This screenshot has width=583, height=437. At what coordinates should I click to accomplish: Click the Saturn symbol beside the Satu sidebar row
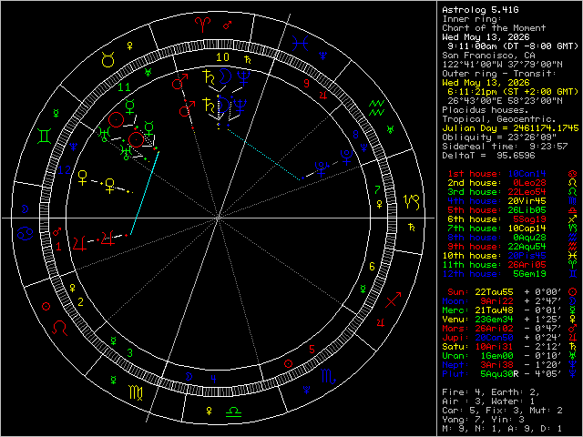tap(573, 347)
